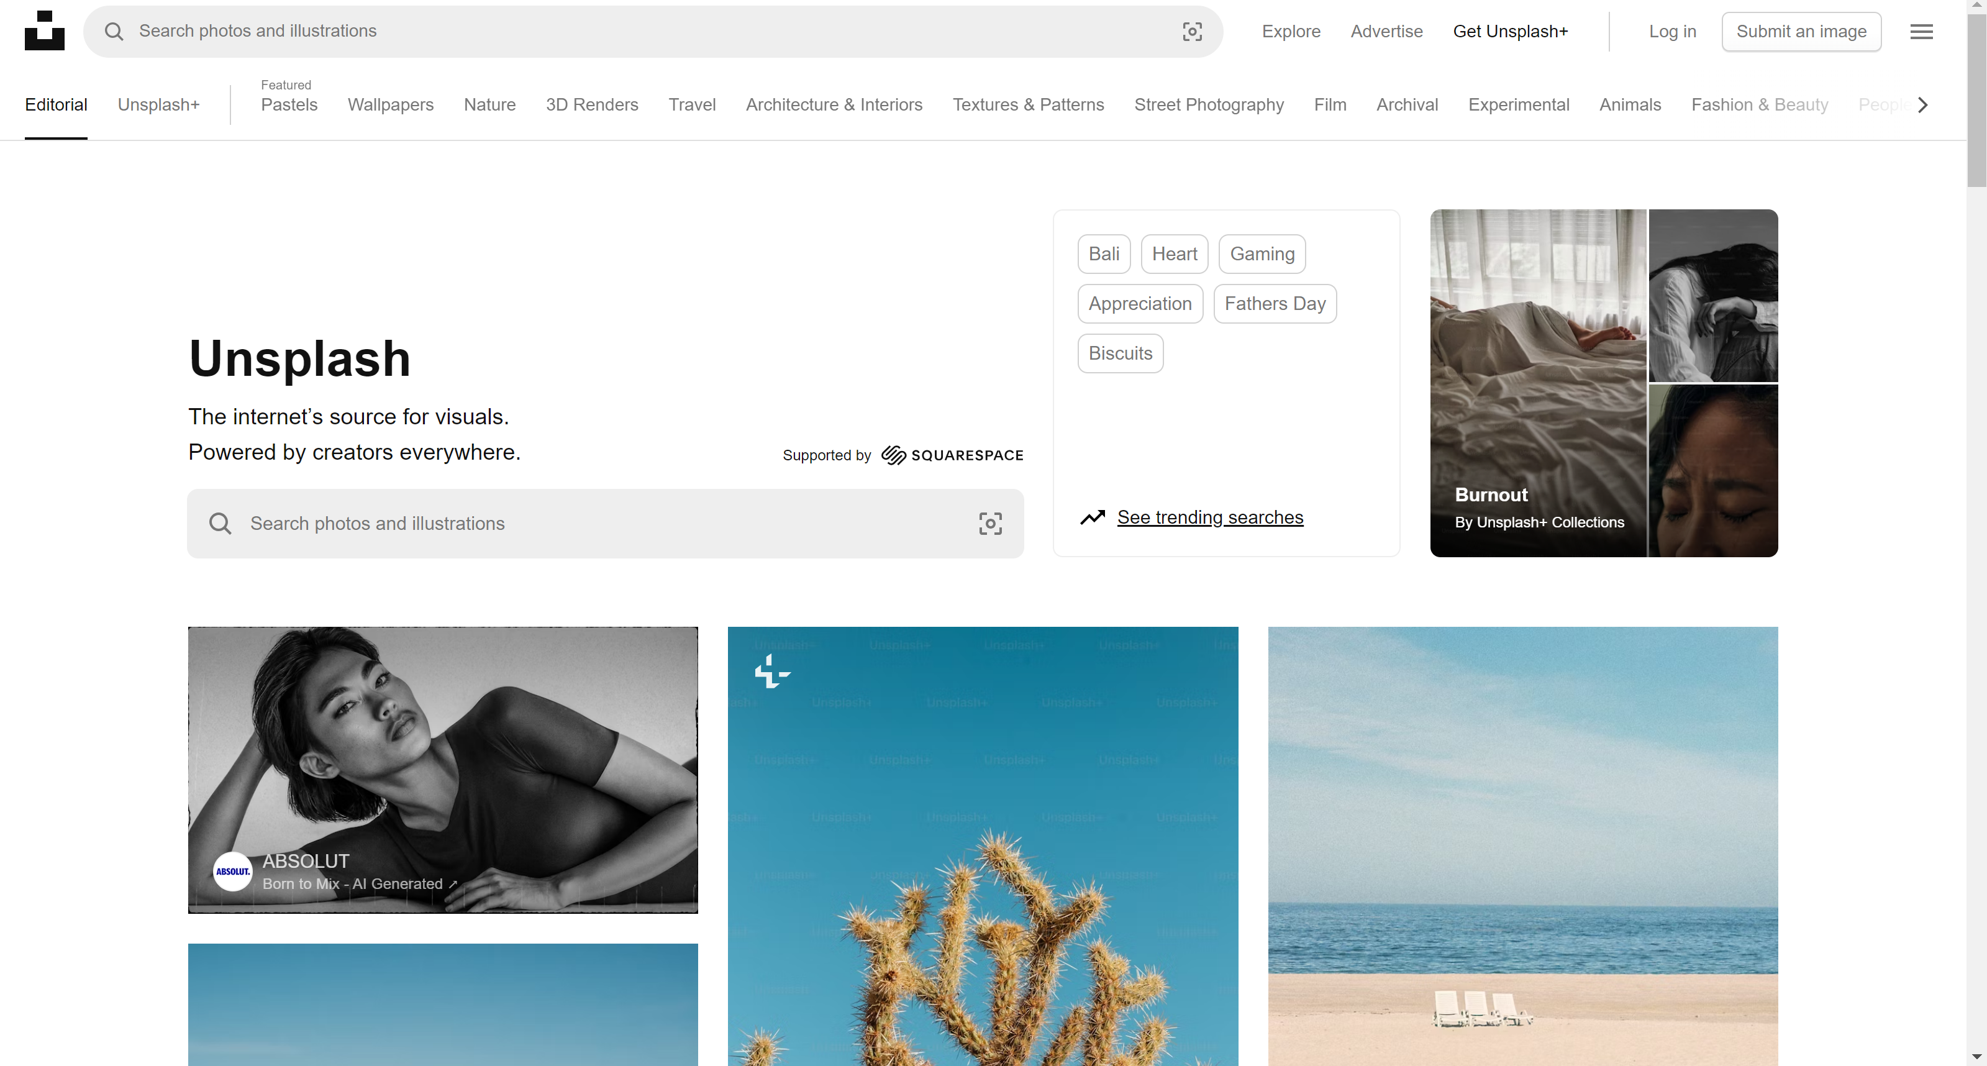This screenshot has height=1066, width=1987.
Task: Open the Film category
Action: click(x=1330, y=105)
